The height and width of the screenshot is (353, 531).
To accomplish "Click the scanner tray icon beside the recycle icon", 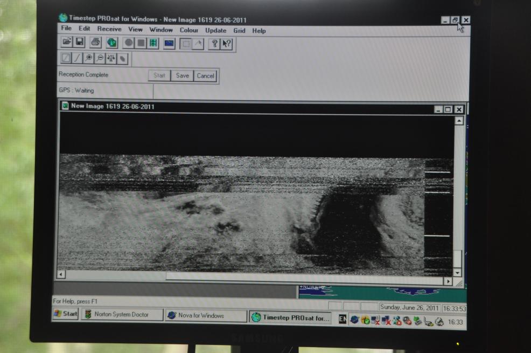I will pos(428,322).
